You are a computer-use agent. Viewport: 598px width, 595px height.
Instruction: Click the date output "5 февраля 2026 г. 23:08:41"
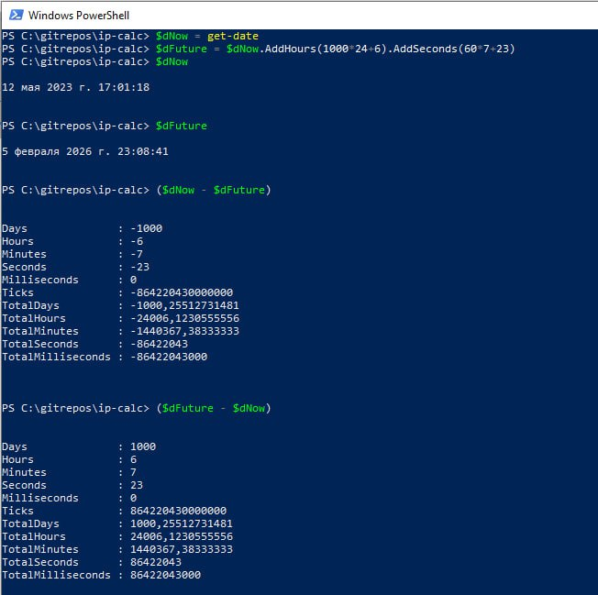click(85, 151)
